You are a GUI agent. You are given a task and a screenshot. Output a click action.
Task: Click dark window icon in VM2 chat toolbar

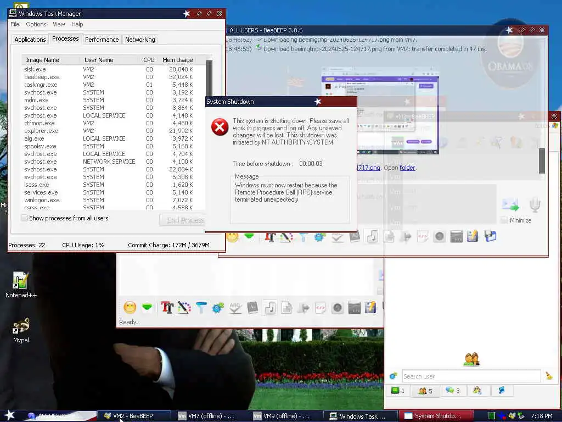point(355,308)
